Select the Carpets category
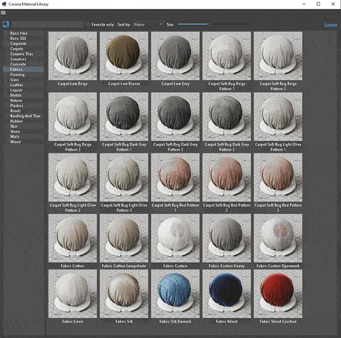 (x=17, y=49)
